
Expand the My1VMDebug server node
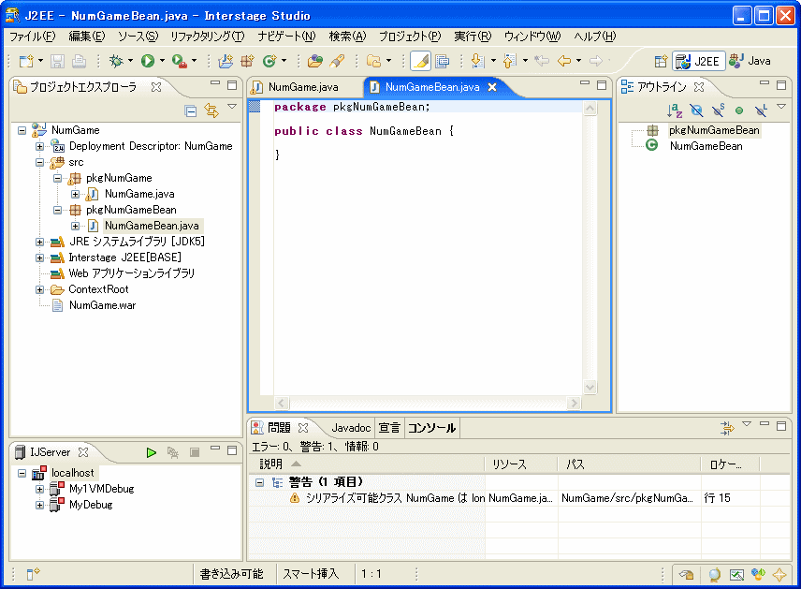click(39, 490)
